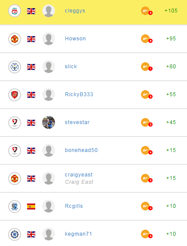The width and height of the screenshot is (187, 246).
Task: Click the Chelsea crest beside kegman71
Action: tap(15, 234)
